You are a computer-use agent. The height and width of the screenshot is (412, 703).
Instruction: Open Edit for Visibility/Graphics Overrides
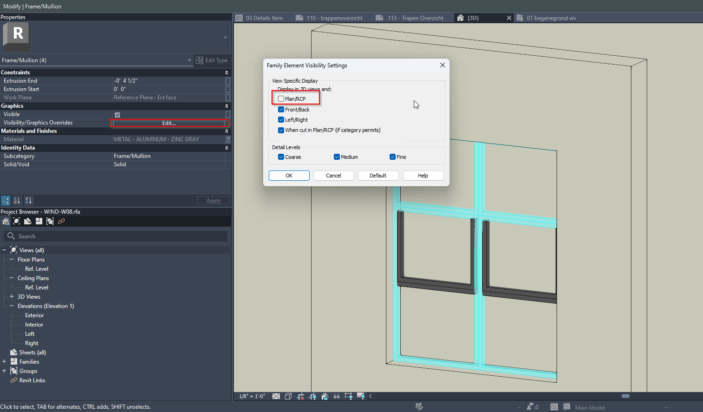tap(169, 123)
